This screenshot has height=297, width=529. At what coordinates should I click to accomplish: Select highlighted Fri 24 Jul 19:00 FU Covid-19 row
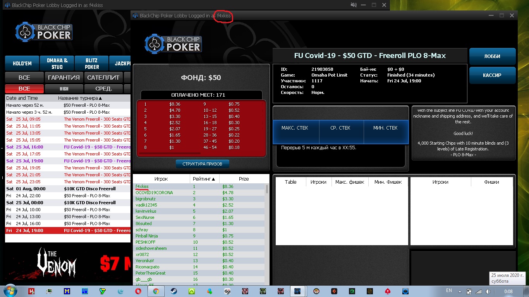click(x=68, y=230)
